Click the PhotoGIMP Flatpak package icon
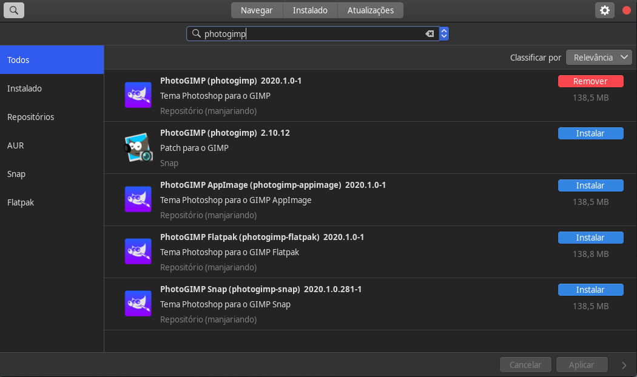This screenshot has height=377, width=637. pyautogui.click(x=138, y=251)
